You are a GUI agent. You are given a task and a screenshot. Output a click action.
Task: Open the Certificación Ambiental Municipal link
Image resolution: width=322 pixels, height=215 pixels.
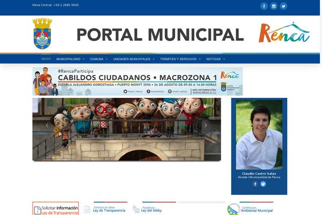[x=257, y=209]
